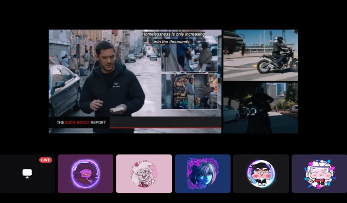
Task: Select the blushing black-haired chibi avatar tile
Action: click(x=261, y=174)
